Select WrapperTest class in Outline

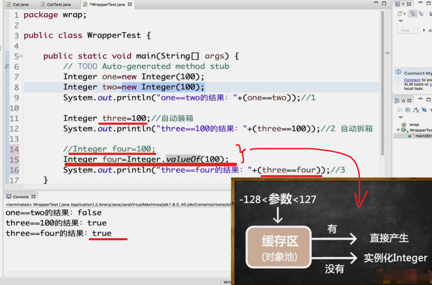[416, 130]
